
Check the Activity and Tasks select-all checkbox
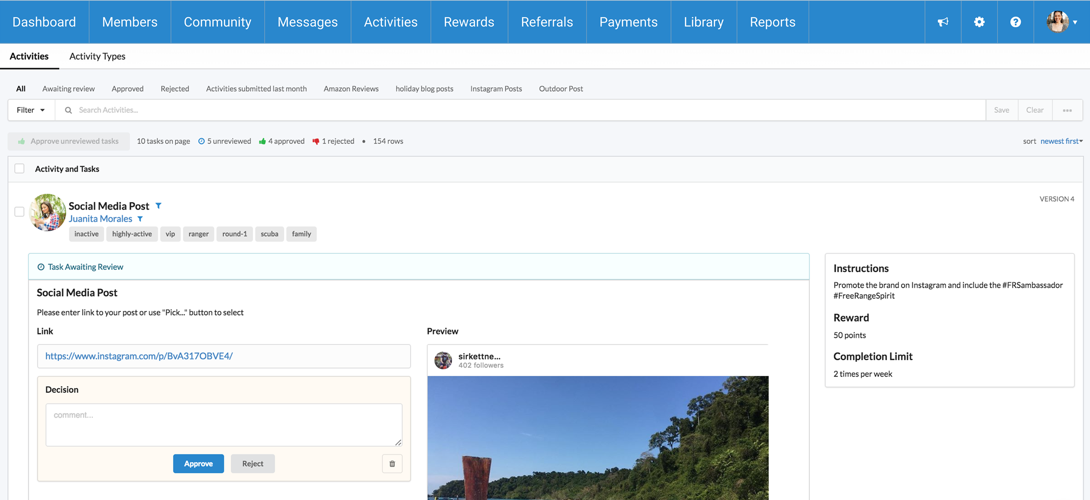coord(19,169)
